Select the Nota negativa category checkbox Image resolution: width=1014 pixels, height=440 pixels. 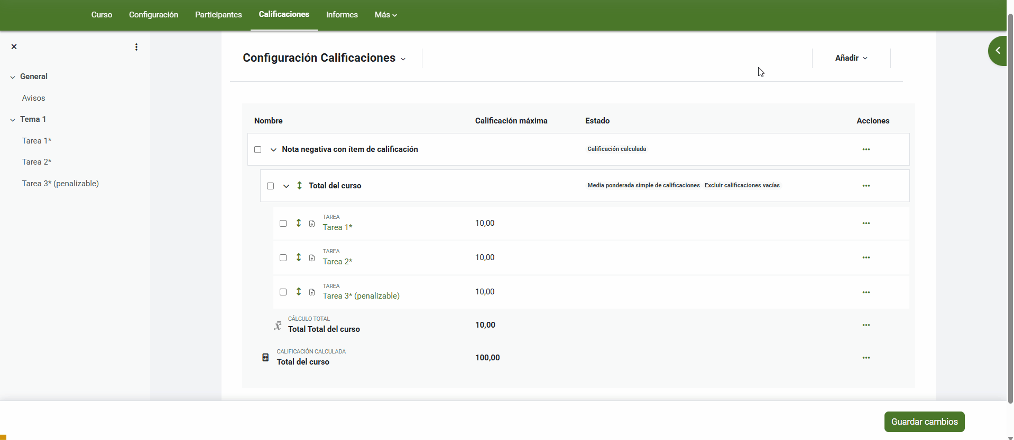point(258,150)
